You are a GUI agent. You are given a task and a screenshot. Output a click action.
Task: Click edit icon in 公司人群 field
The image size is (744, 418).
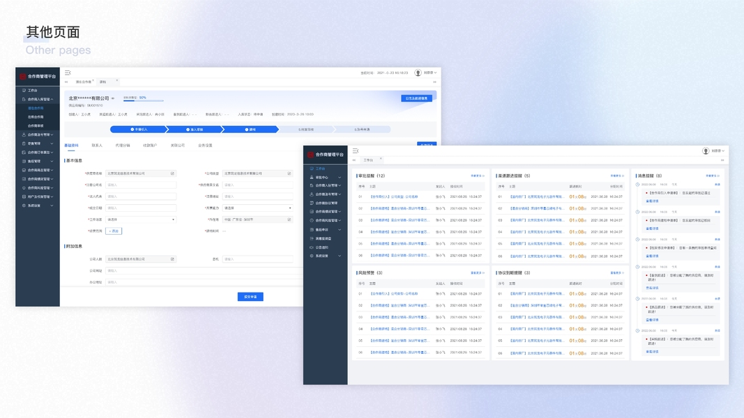pos(172,259)
